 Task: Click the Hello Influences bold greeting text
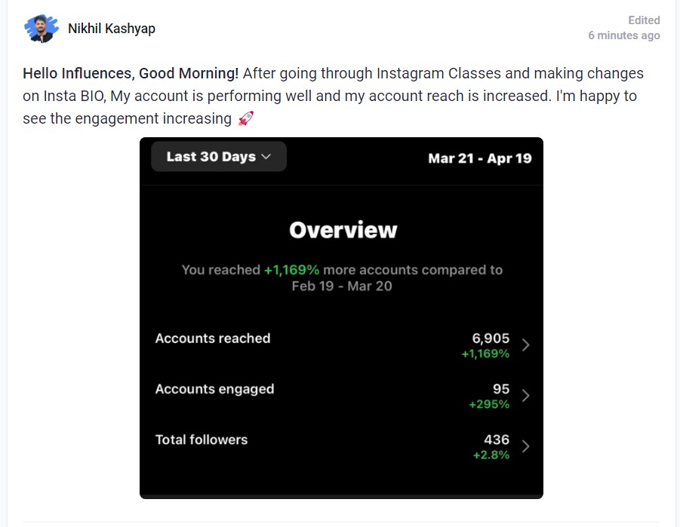[131, 73]
